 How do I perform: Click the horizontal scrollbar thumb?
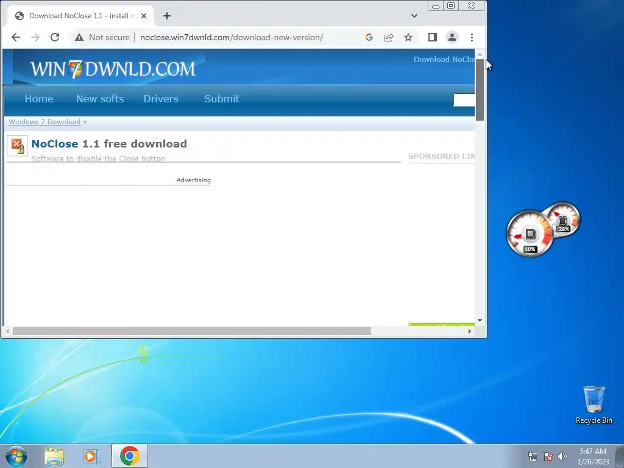pos(192,331)
